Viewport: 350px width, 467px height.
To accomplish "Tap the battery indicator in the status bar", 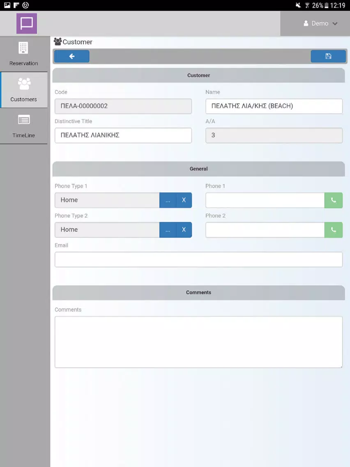I will (x=327, y=5).
